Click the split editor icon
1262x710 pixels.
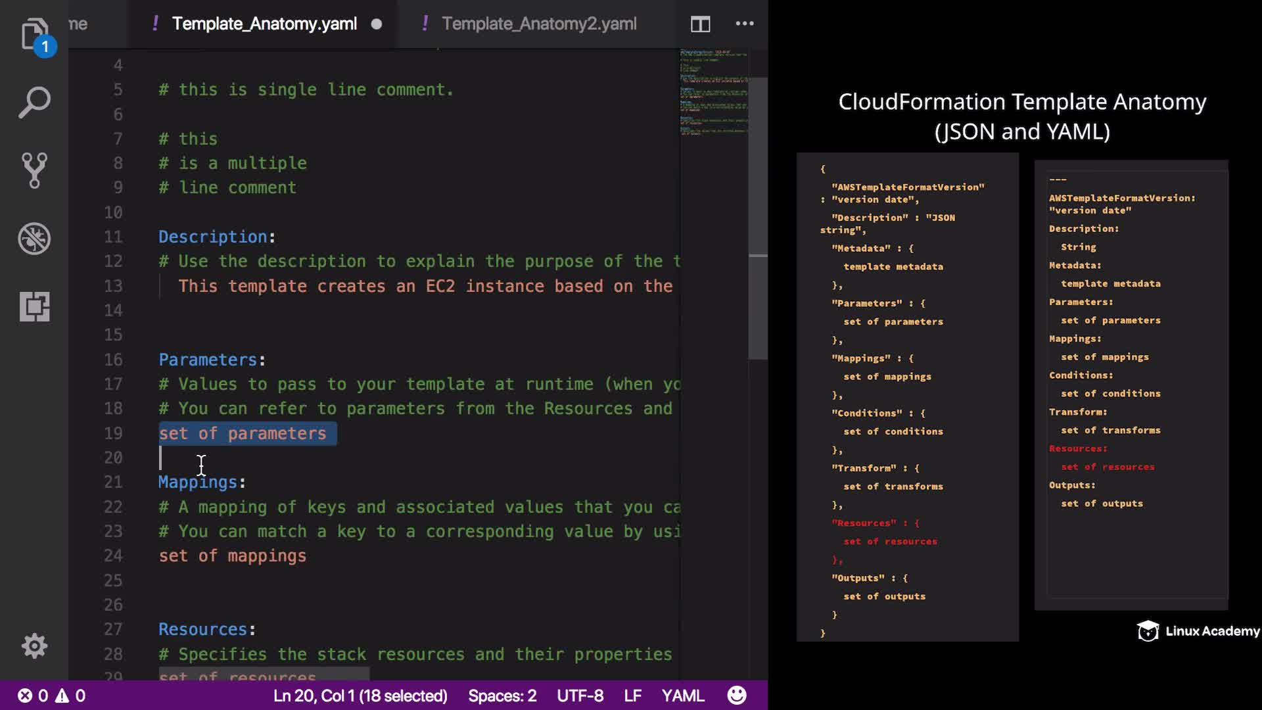[700, 24]
